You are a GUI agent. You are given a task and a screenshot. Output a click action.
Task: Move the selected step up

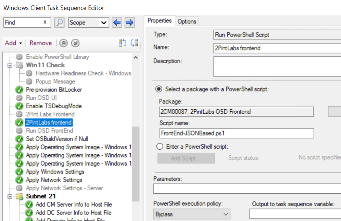(x=122, y=43)
